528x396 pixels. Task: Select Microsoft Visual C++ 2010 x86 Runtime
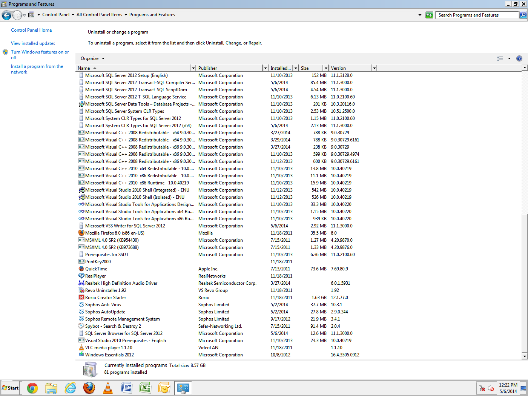137,183
